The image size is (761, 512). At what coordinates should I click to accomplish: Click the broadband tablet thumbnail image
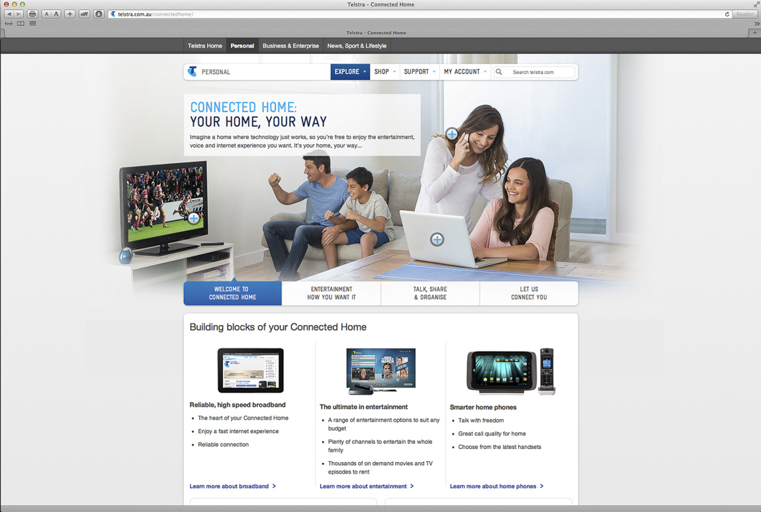click(x=250, y=370)
